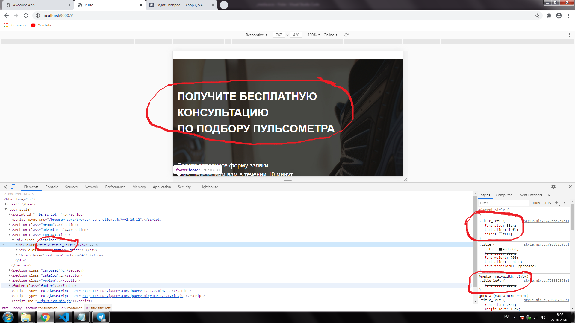This screenshot has height=323, width=575.
Task: Toggle the device toolbar icon
Action: click(x=13, y=187)
